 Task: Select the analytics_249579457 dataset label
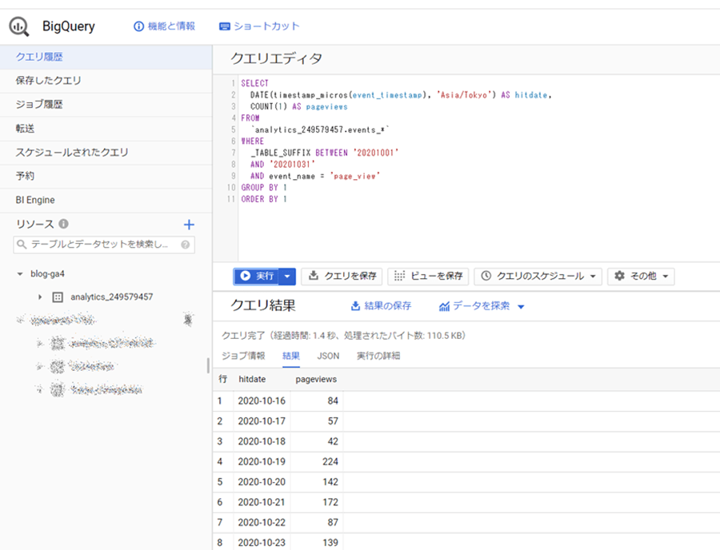click(x=111, y=297)
